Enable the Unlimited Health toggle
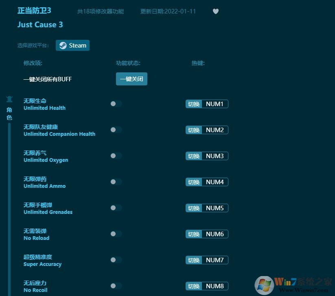335x296 pixels. pyautogui.click(x=116, y=104)
